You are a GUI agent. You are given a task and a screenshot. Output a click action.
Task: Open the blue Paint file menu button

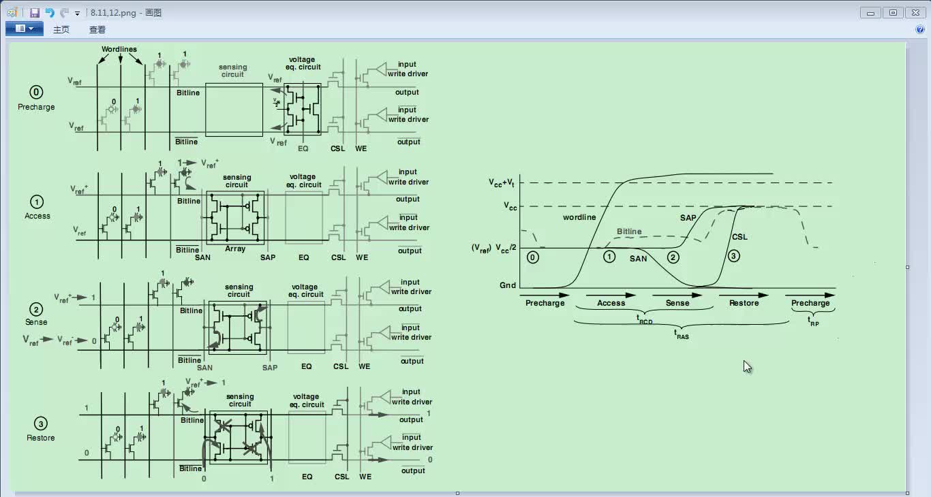24,29
